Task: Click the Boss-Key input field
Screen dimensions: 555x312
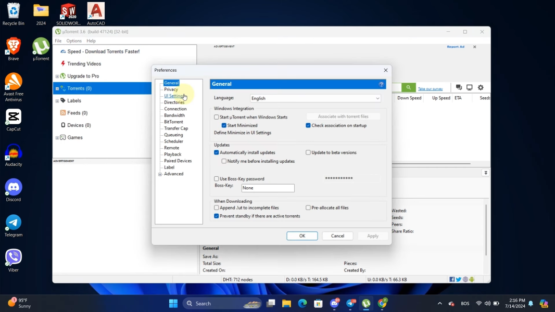Action: 268,188
